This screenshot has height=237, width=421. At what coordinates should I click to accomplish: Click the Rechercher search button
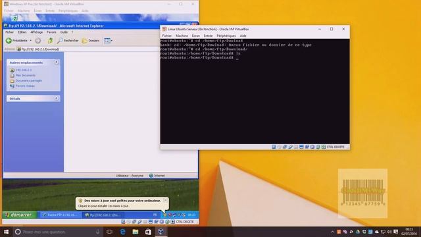coord(68,41)
